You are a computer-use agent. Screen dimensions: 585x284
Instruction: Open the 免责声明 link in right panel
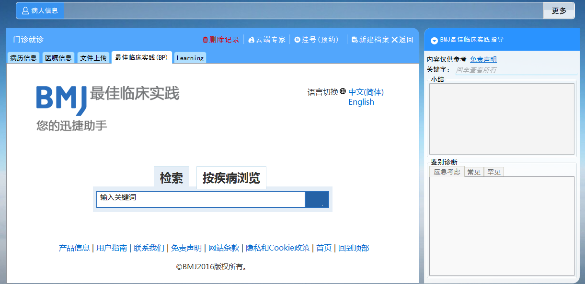tap(483, 60)
